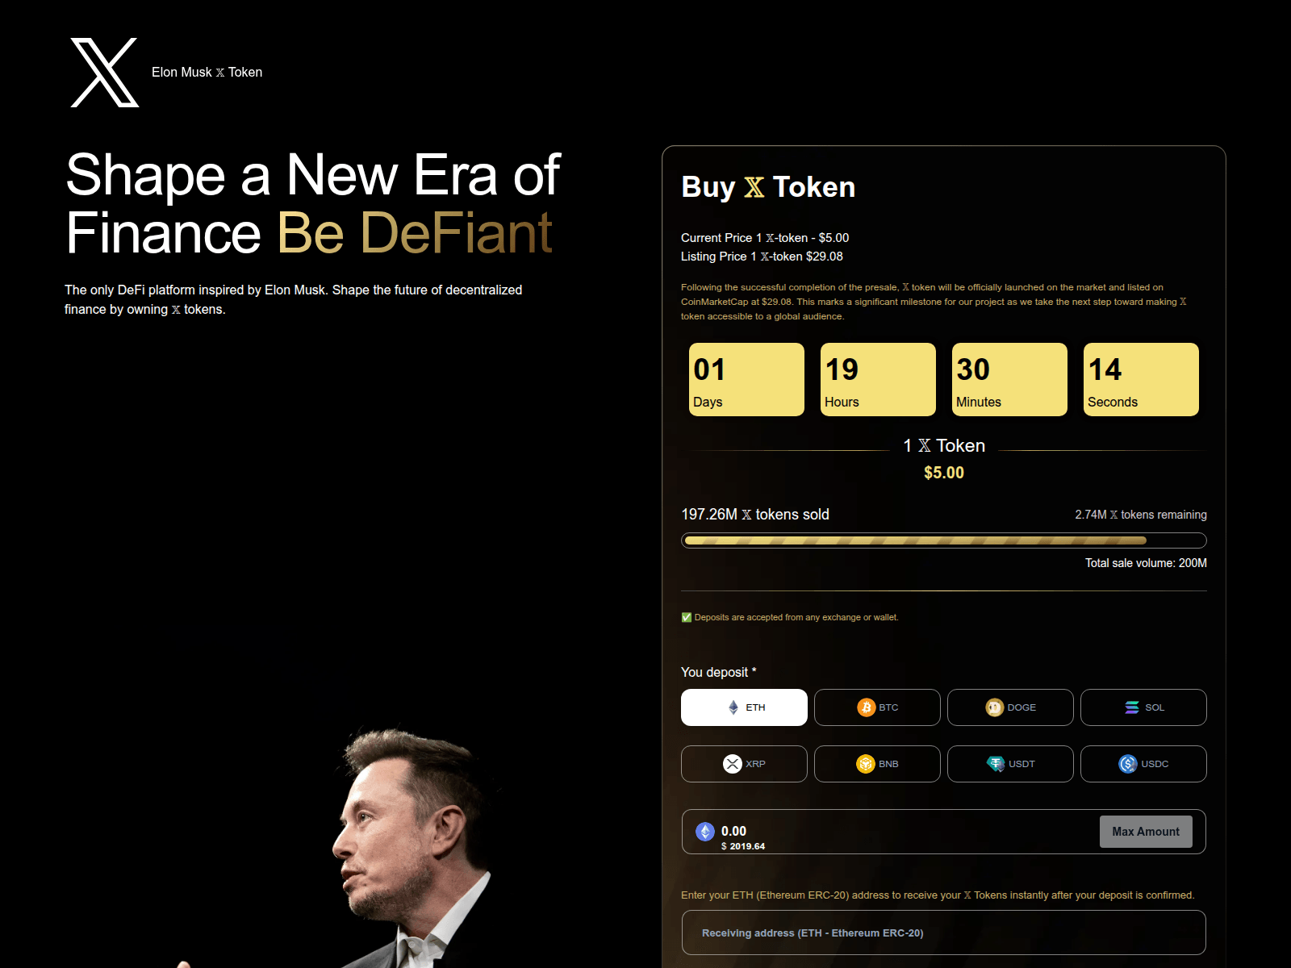Screen dimensions: 1291x968
Task: Choose SOL deposit option
Action: tap(1143, 707)
